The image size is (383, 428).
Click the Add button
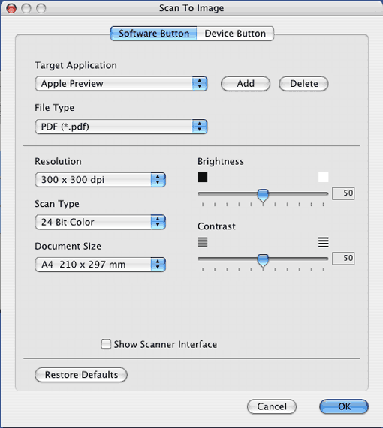coord(246,83)
